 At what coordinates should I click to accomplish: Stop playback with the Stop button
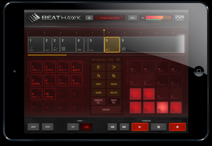158,127
